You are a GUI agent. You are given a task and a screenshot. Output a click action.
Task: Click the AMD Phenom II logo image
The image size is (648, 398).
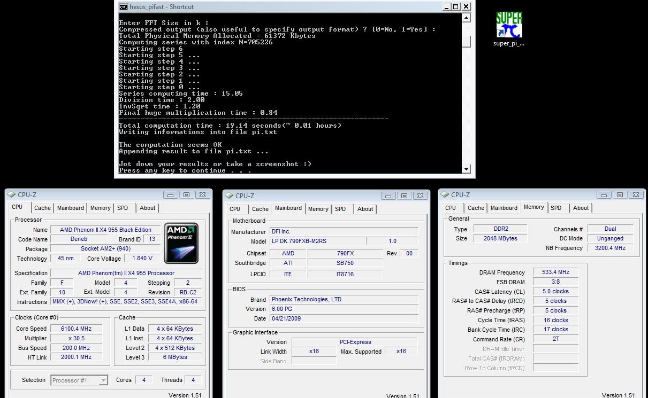(x=181, y=243)
